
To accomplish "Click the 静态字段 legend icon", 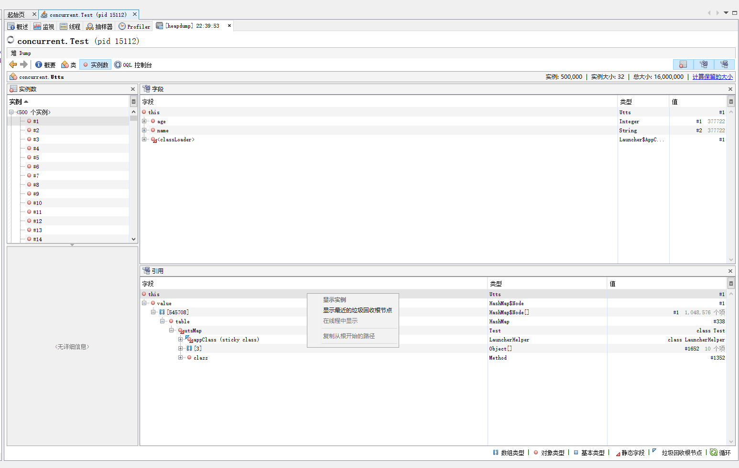I will pyautogui.click(x=619, y=452).
